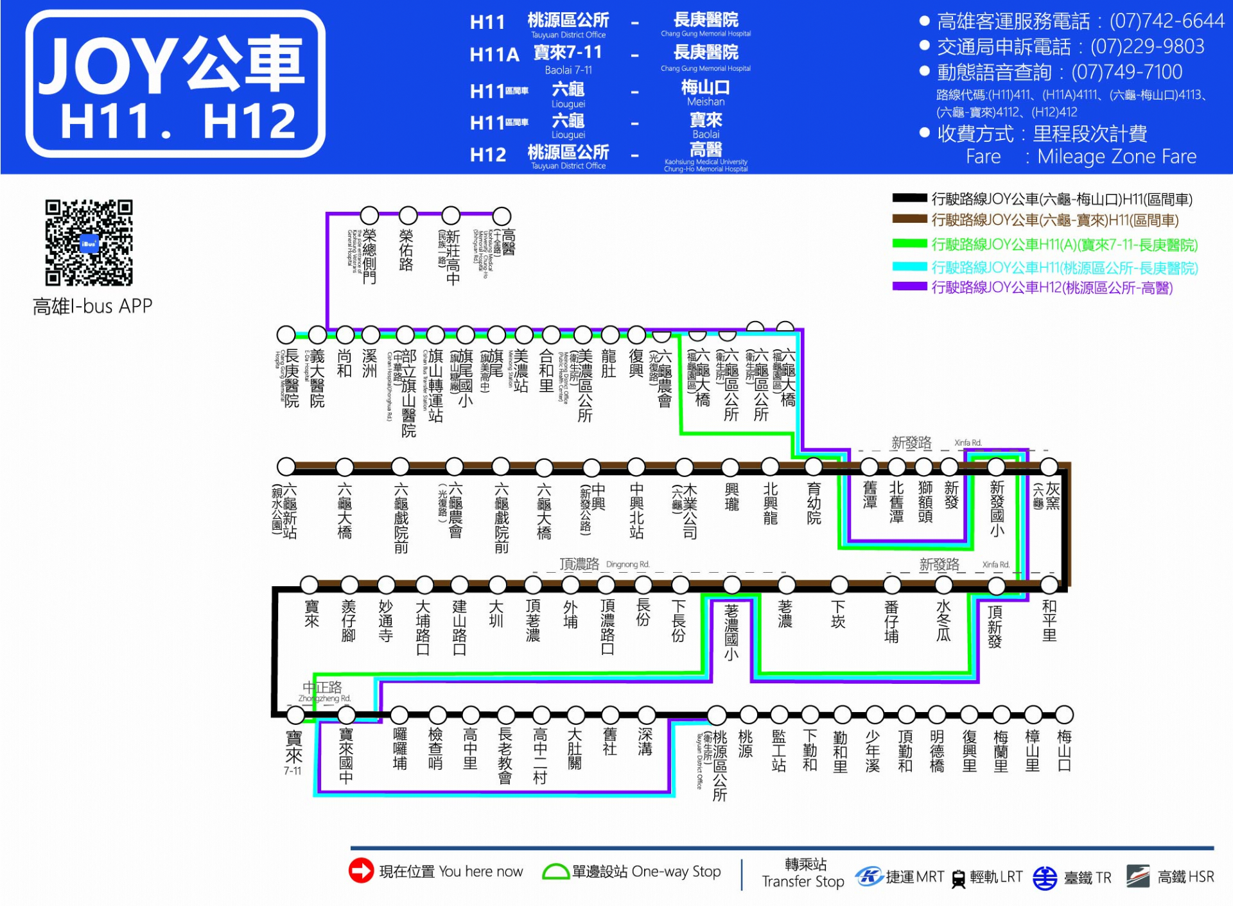Click the Kaohsiung I-bus QR code
This screenshot has width=1233, height=906.
tap(89, 243)
